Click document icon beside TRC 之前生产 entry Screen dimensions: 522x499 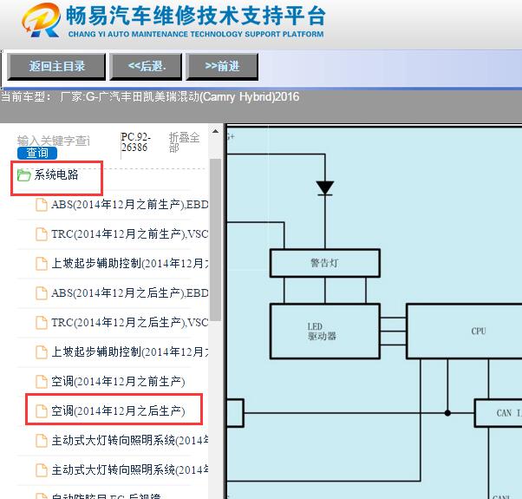click(42, 234)
